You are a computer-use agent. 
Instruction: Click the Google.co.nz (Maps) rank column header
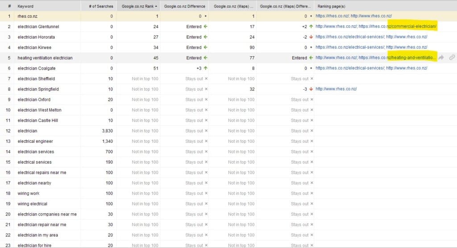233,6
